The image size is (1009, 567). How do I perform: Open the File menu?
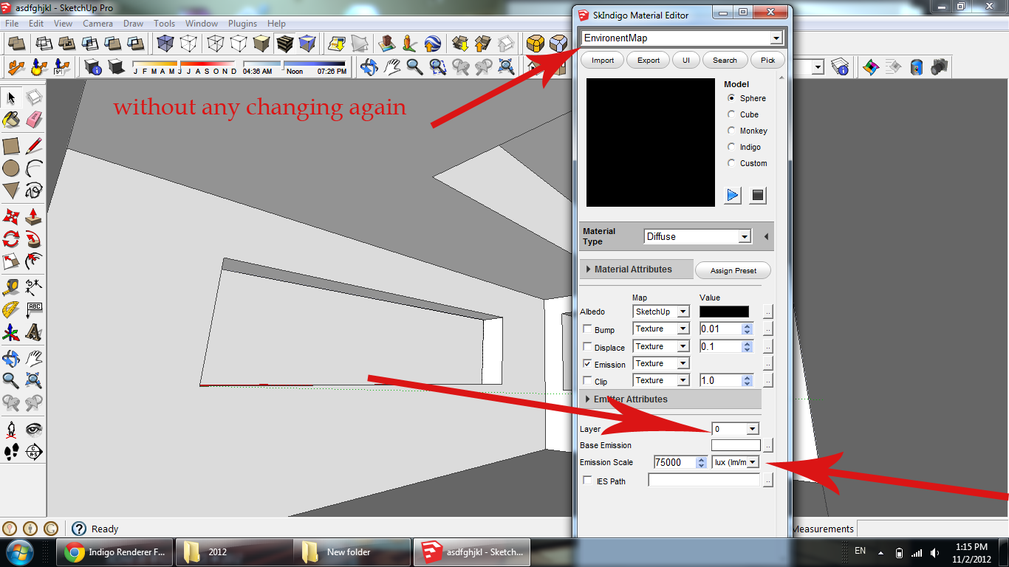click(12, 24)
